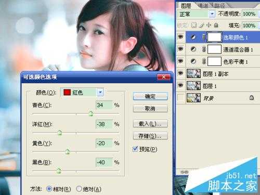Click the link layers icon at panel bottom
The height and width of the screenshot is (195, 260).
click(x=184, y=172)
